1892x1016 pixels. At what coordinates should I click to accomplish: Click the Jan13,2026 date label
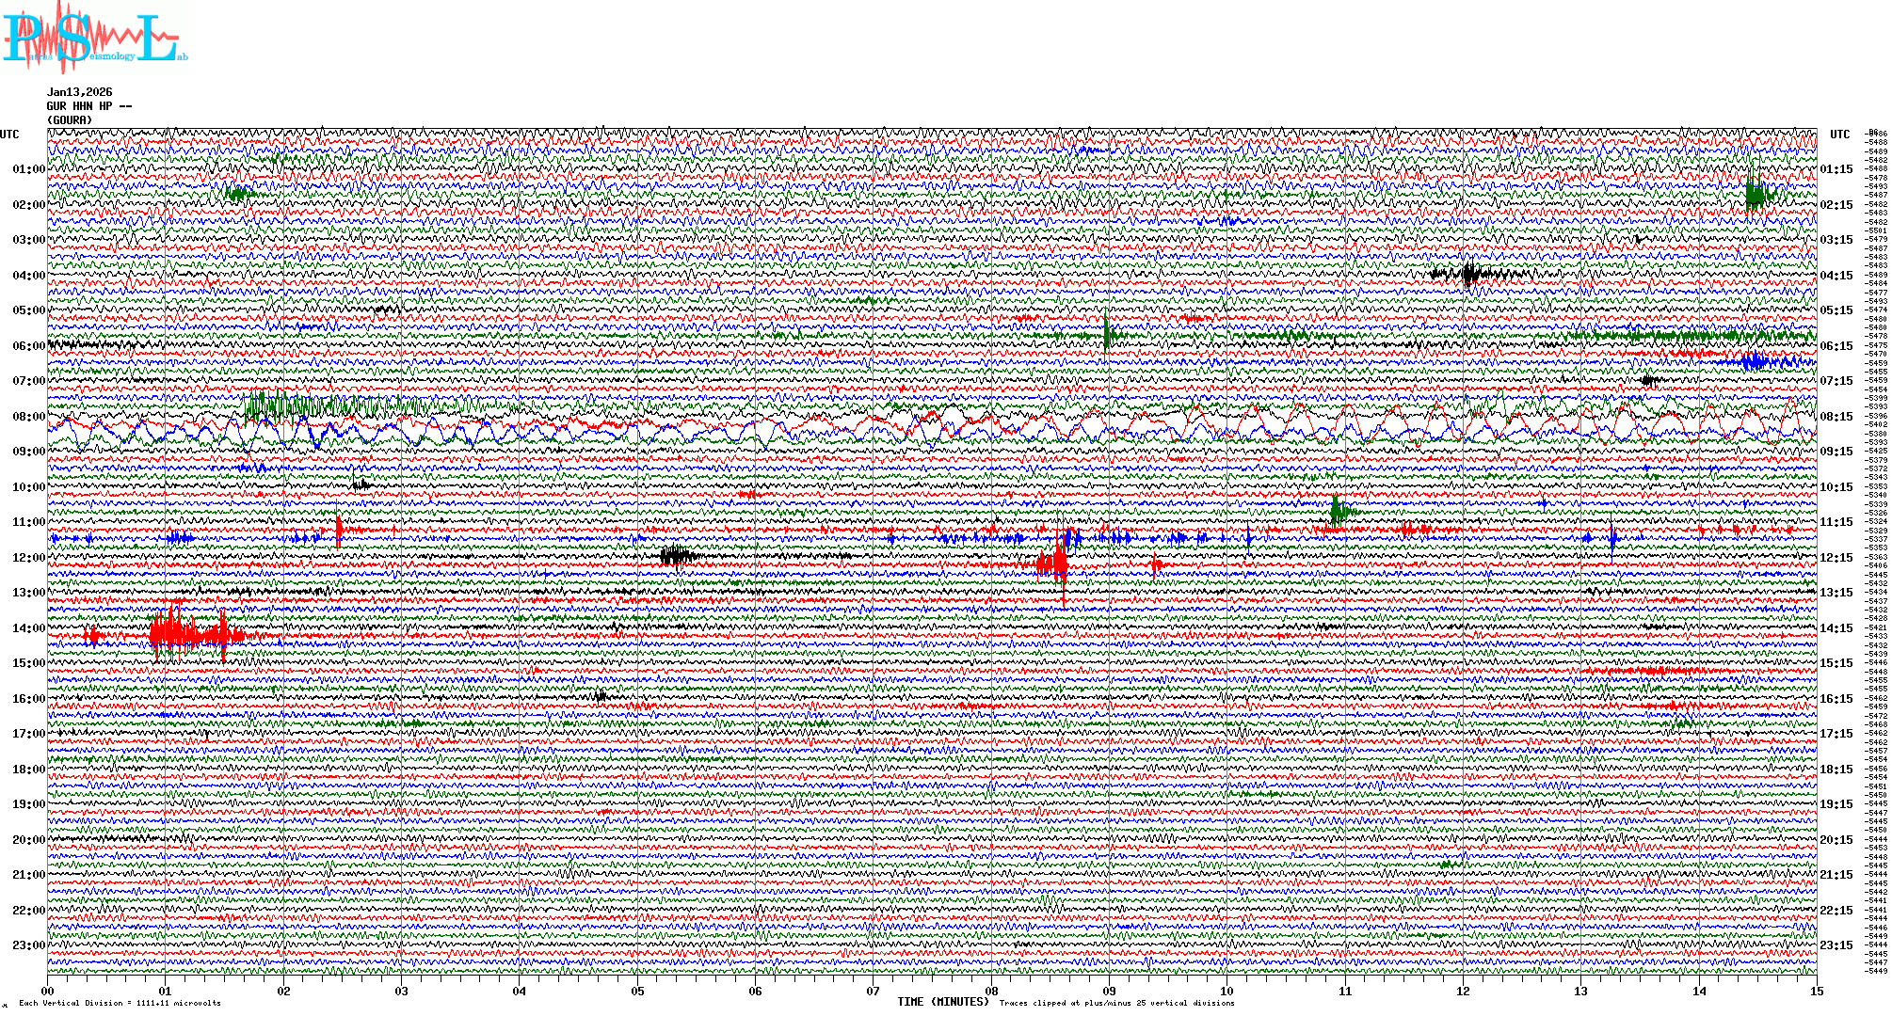[x=79, y=92]
